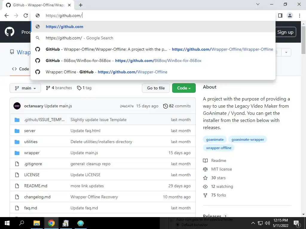Open the Wrapper Offline Recovery commit
Viewport: 306px width, 229px height.
[x=94, y=197]
